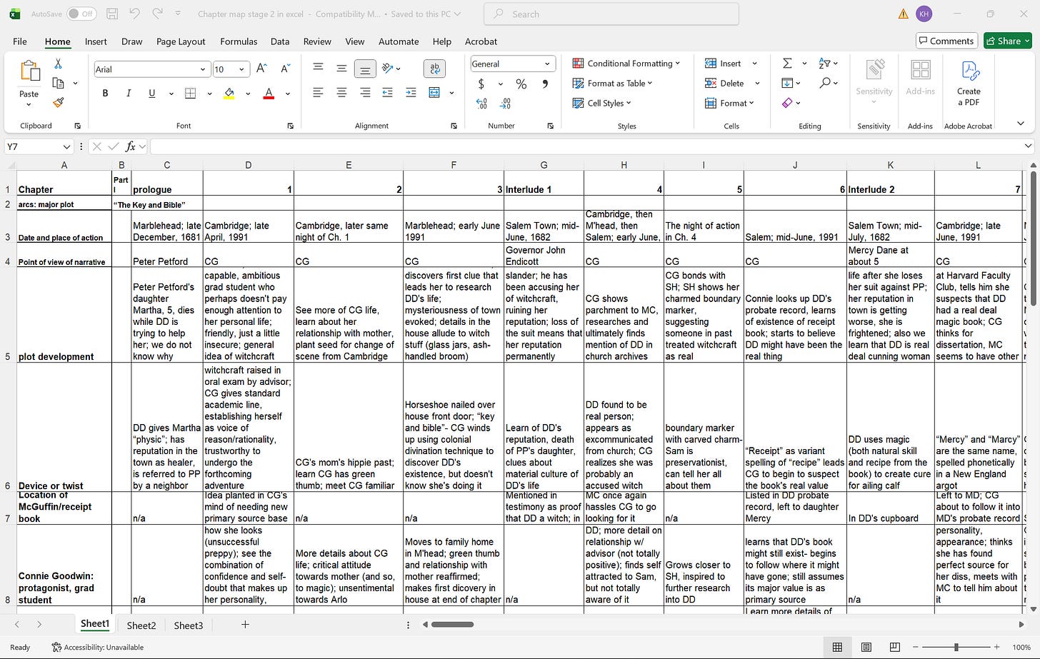
Task: Open the Sheet2 worksheet tab
Action: pos(141,625)
